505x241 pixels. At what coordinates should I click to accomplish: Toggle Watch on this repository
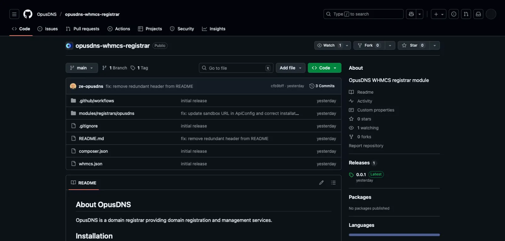click(329, 45)
